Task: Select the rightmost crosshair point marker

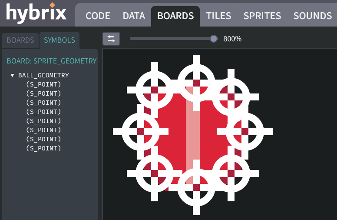Action: 245,132
